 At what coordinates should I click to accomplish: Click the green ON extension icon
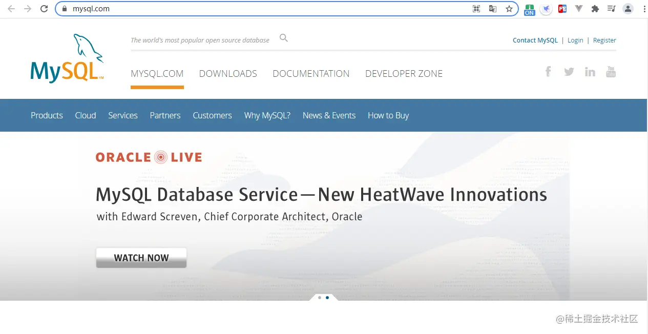(530, 9)
